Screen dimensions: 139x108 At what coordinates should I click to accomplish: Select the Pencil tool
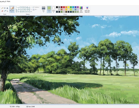coord(2,8)
